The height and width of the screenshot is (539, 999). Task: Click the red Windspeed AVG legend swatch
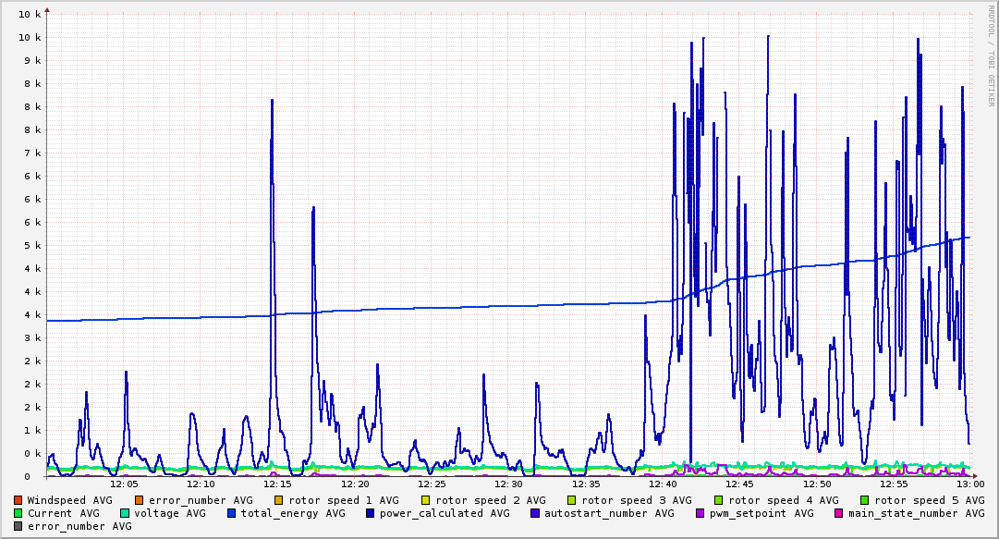tap(18, 501)
